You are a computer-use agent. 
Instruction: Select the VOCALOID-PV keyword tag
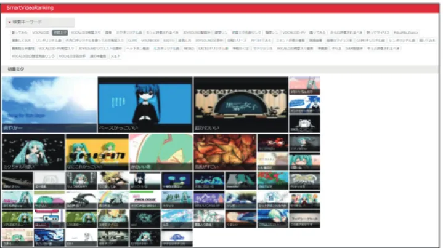pos(294,33)
